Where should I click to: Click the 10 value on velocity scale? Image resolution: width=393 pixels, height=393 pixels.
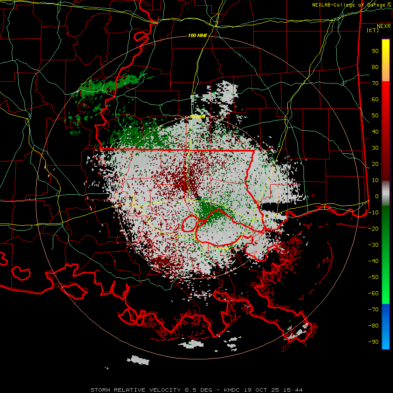click(x=375, y=180)
